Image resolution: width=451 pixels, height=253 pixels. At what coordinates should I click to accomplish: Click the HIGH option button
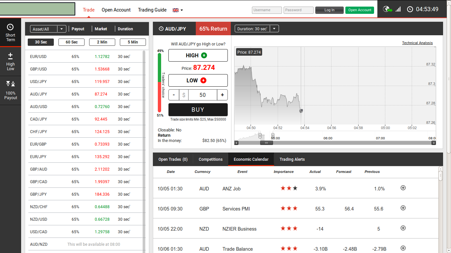pos(198,55)
